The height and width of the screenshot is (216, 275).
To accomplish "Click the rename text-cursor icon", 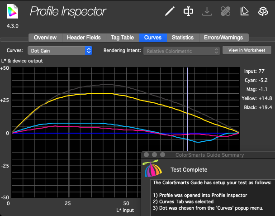I will [x=189, y=11].
